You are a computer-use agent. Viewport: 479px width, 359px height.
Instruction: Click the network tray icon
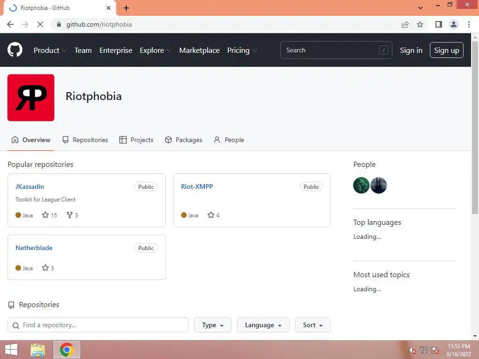click(x=424, y=350)
